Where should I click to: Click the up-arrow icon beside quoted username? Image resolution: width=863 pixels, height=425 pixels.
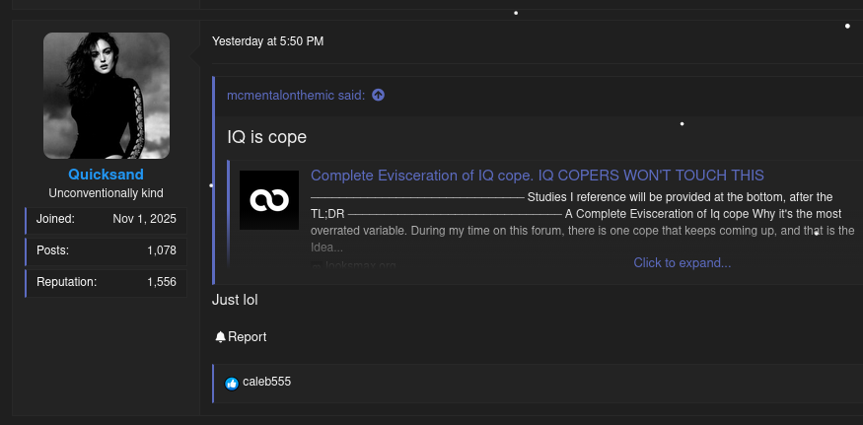click(x=378, y=96)
